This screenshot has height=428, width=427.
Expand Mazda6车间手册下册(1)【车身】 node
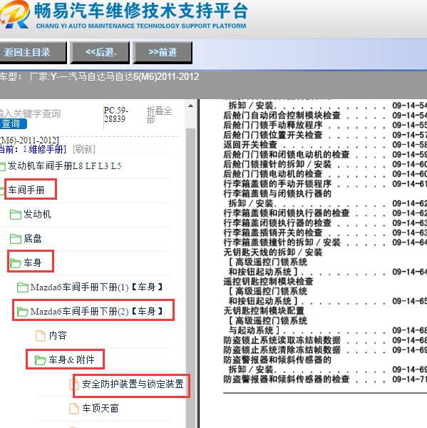click(97, 287)
